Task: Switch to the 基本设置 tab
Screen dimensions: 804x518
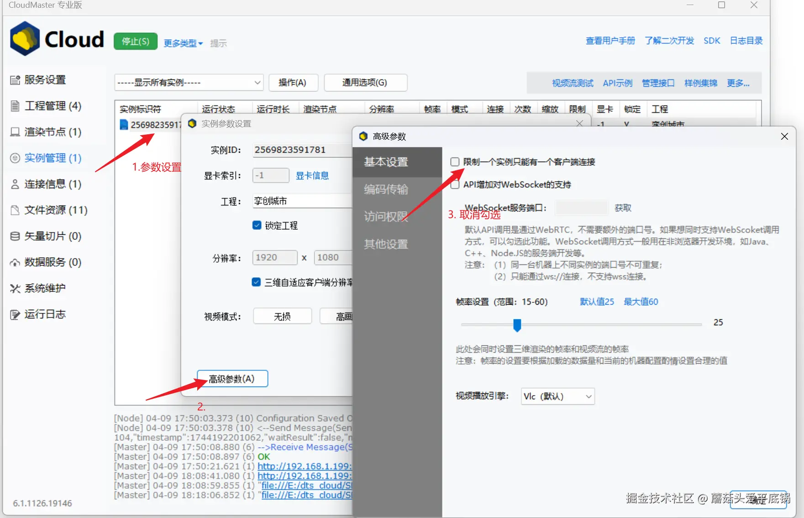Action: click(397, 162)
